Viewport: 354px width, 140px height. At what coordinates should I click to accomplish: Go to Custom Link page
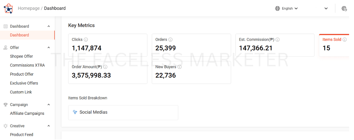click(21, 92)
